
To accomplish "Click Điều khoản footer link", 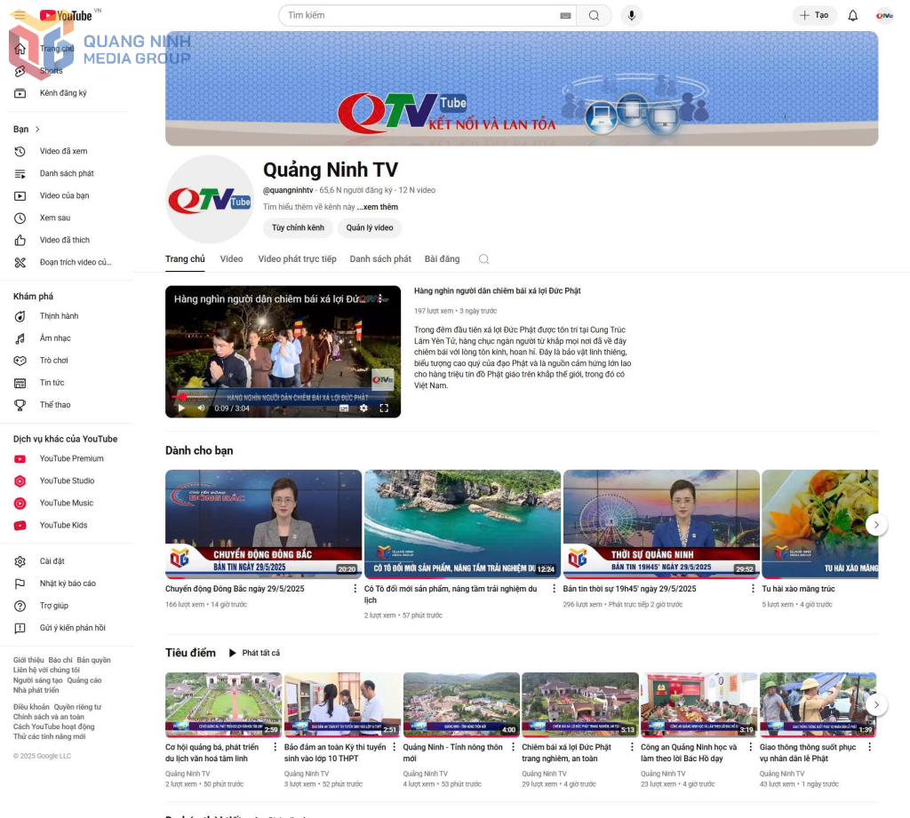I will click(31, 707).
